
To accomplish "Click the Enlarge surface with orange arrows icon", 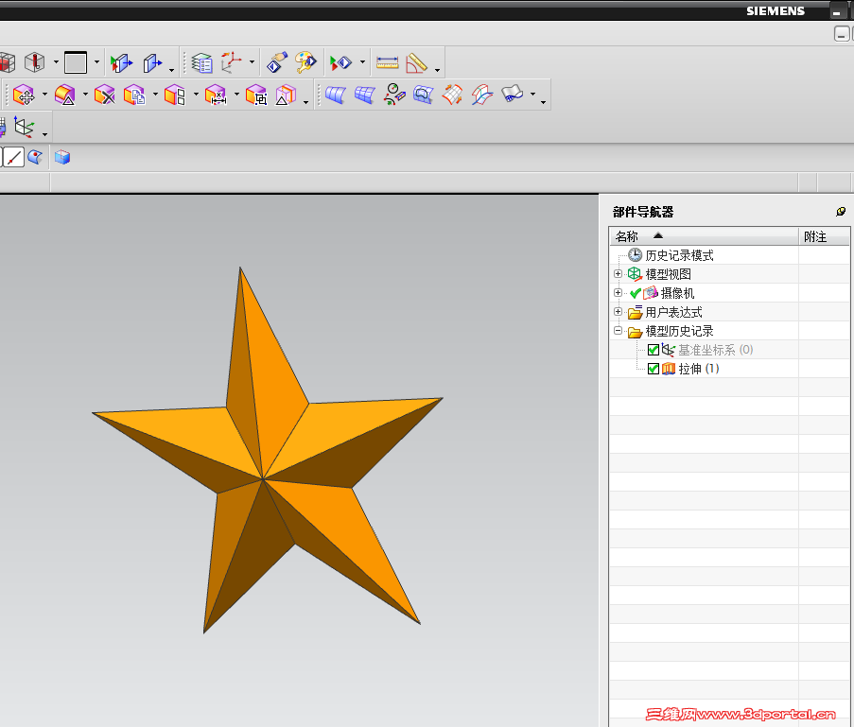I will [452, 95].
